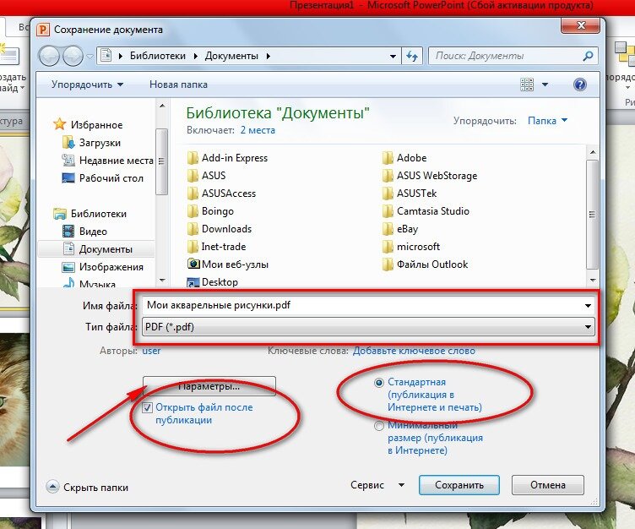The width and height of the screenshot is (635, 529).
Task: Open the address bar history dropdown
Action: click(x=393, y=56)
